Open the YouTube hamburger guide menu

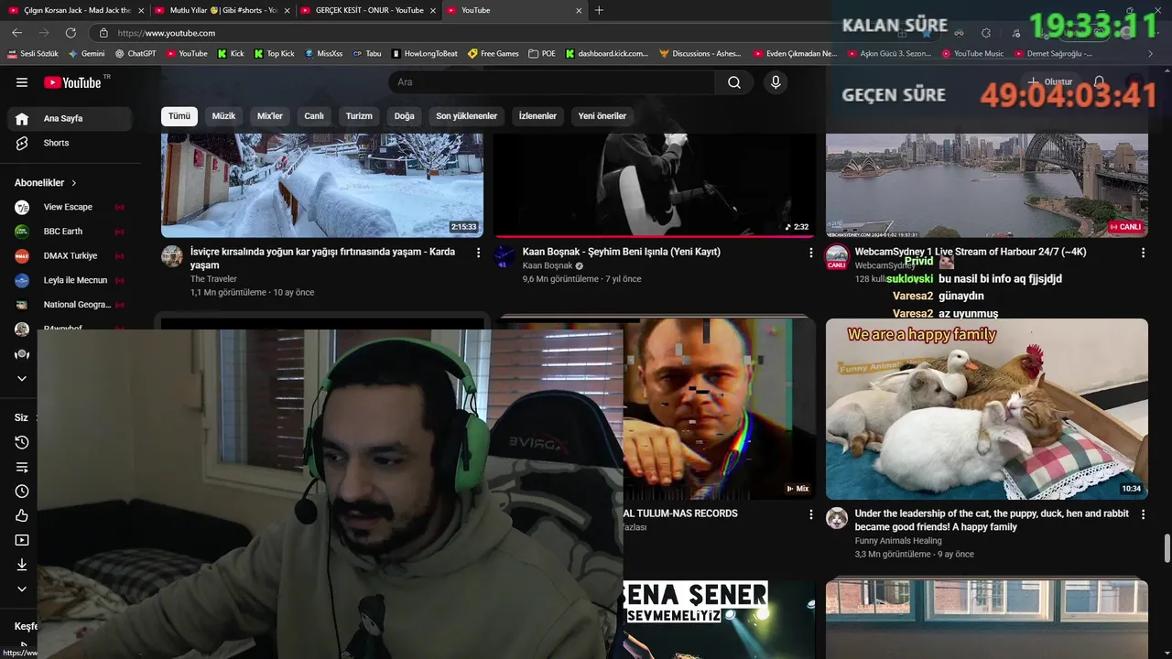pyautogui.click(x=22, y=82)
